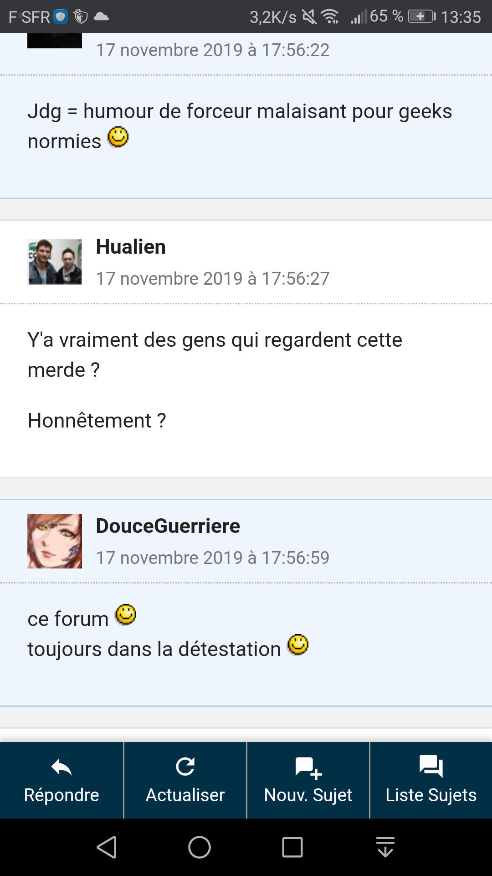Tap Hualien's post date 17:56:27

coord(212,278)
